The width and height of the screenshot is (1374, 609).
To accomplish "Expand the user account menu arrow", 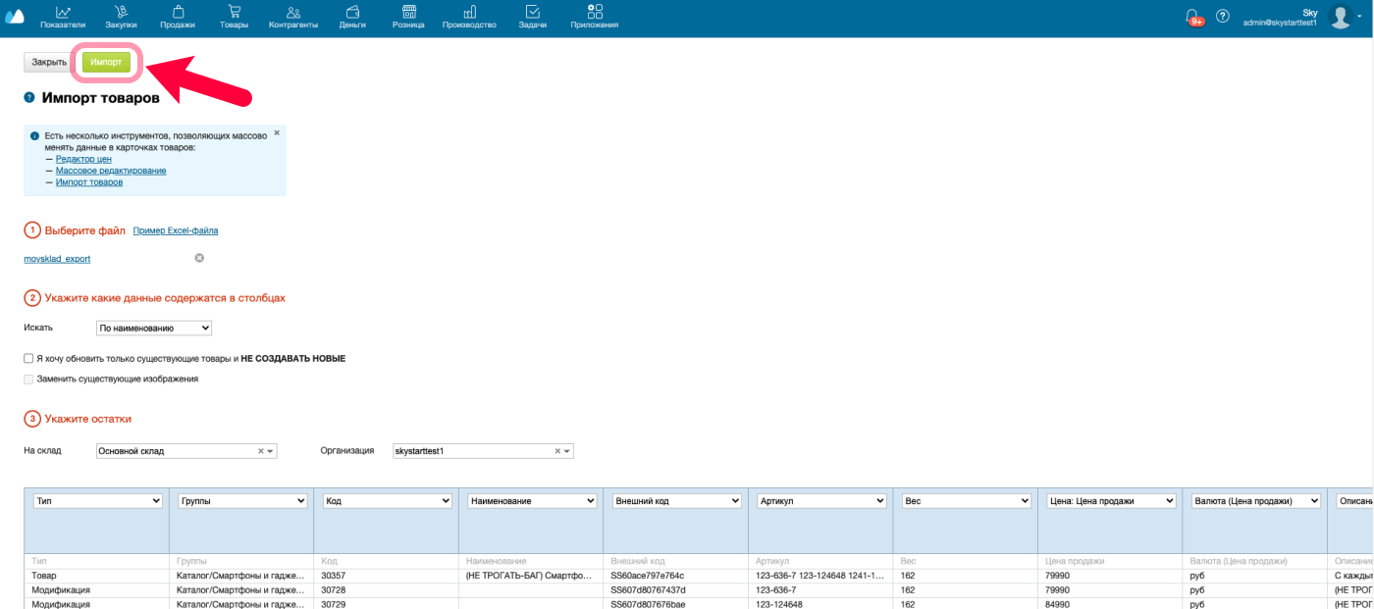I will [x=1361, y=16].
